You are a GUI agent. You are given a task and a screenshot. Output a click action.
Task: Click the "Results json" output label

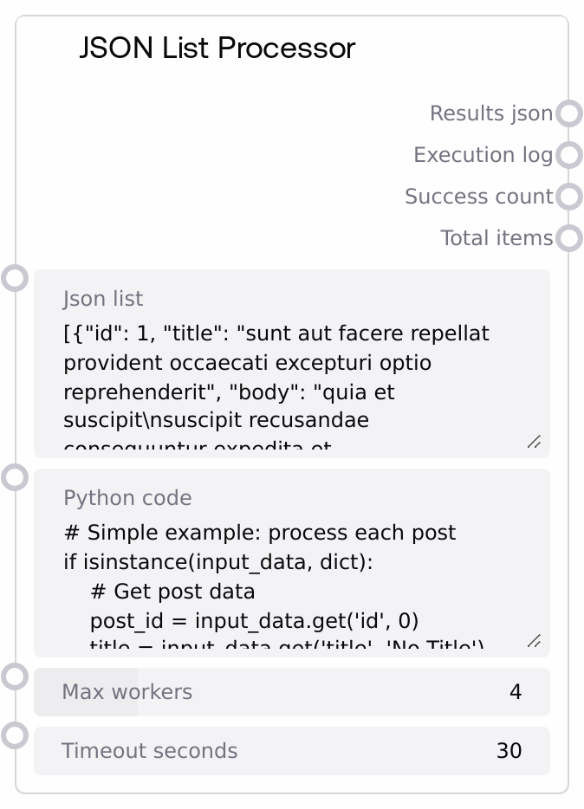(x=490, y=113)
